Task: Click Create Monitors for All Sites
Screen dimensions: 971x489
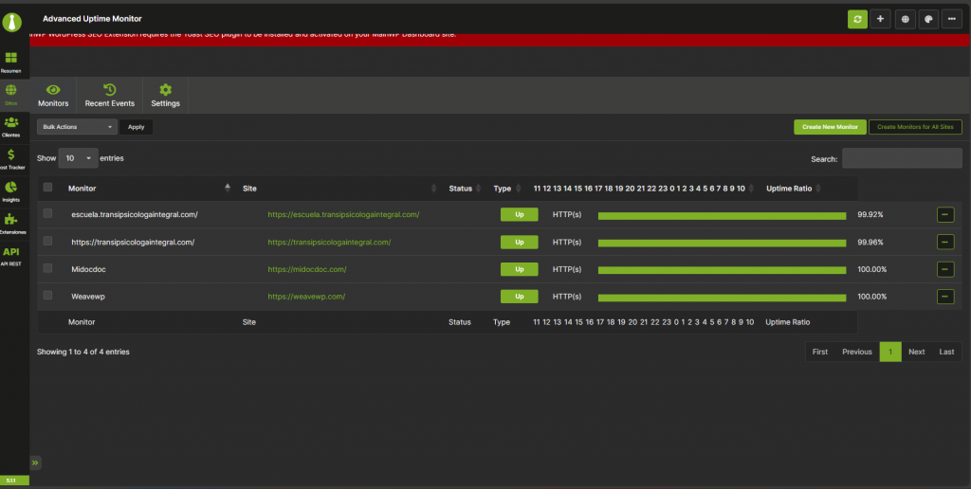Action: (x=915, y=127)
